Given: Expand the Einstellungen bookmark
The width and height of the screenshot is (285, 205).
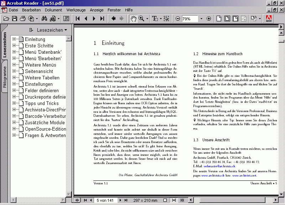Looking at the screenshot, I should click(14, 84).
